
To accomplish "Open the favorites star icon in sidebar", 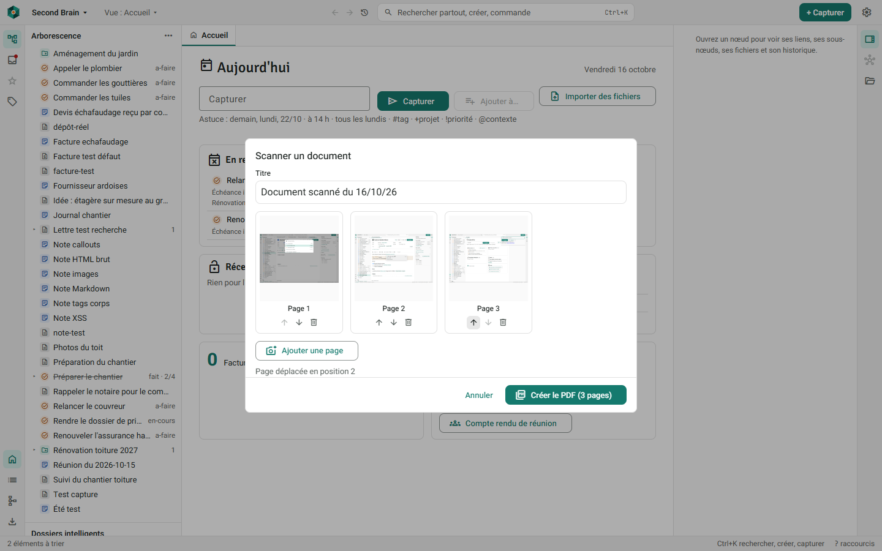I will coord(12,81).
